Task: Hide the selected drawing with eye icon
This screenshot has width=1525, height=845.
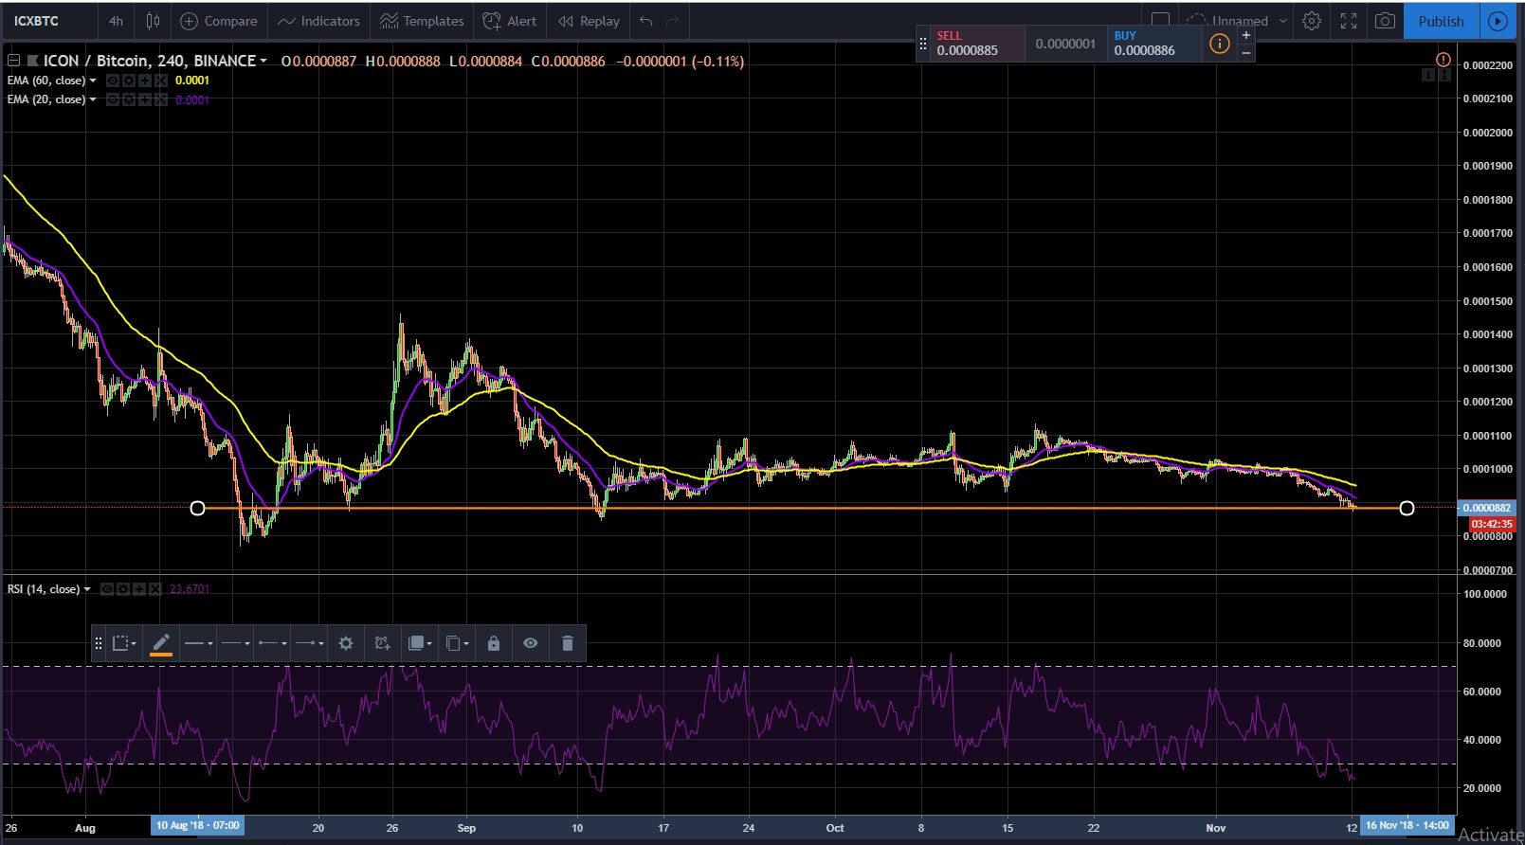Action: tap(530, 643)
